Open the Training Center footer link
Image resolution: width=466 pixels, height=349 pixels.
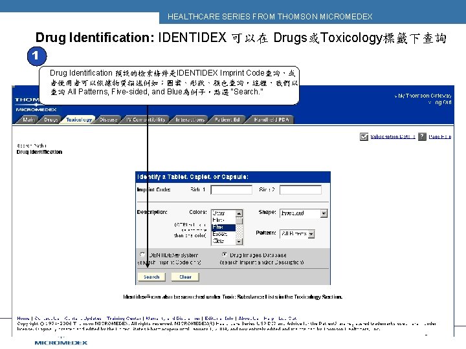click(x=124, y=318)
